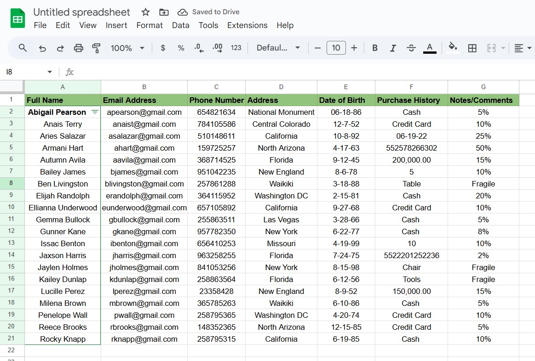Expand the Name Box dropdown arrow

[x=50, y=72]
